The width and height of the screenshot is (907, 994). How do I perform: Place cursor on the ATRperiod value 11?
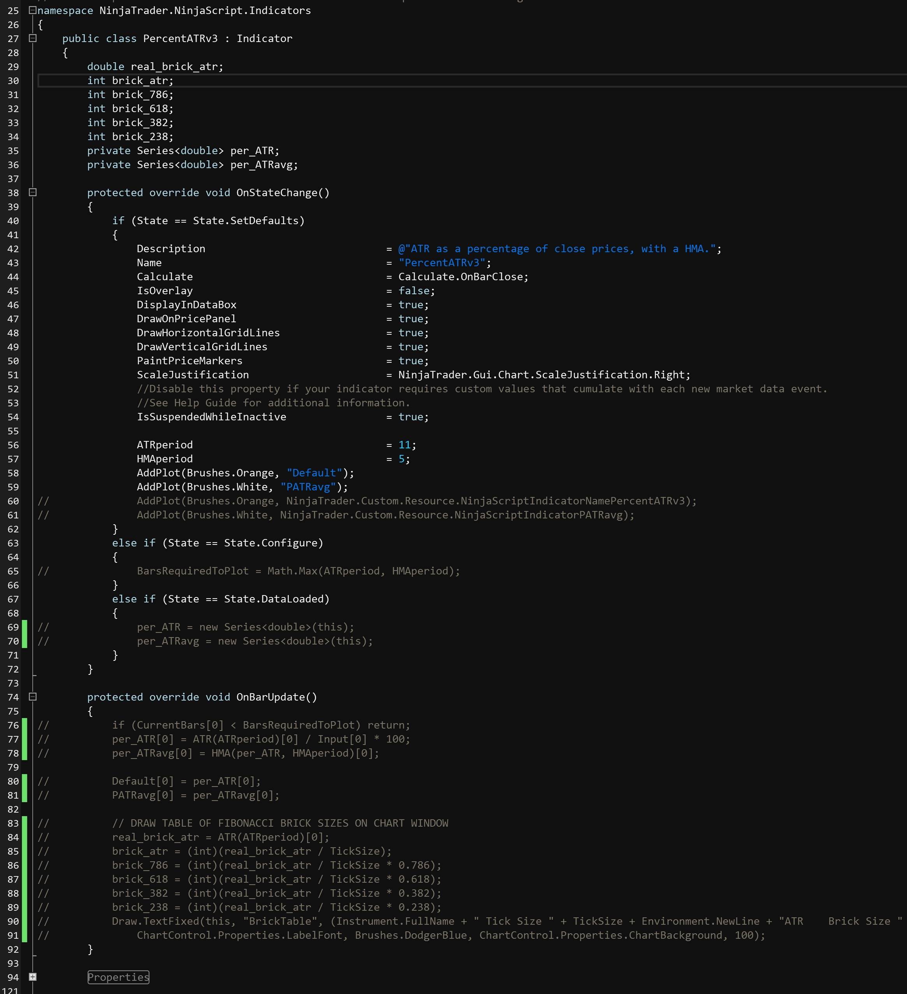[x=404, y=444]
